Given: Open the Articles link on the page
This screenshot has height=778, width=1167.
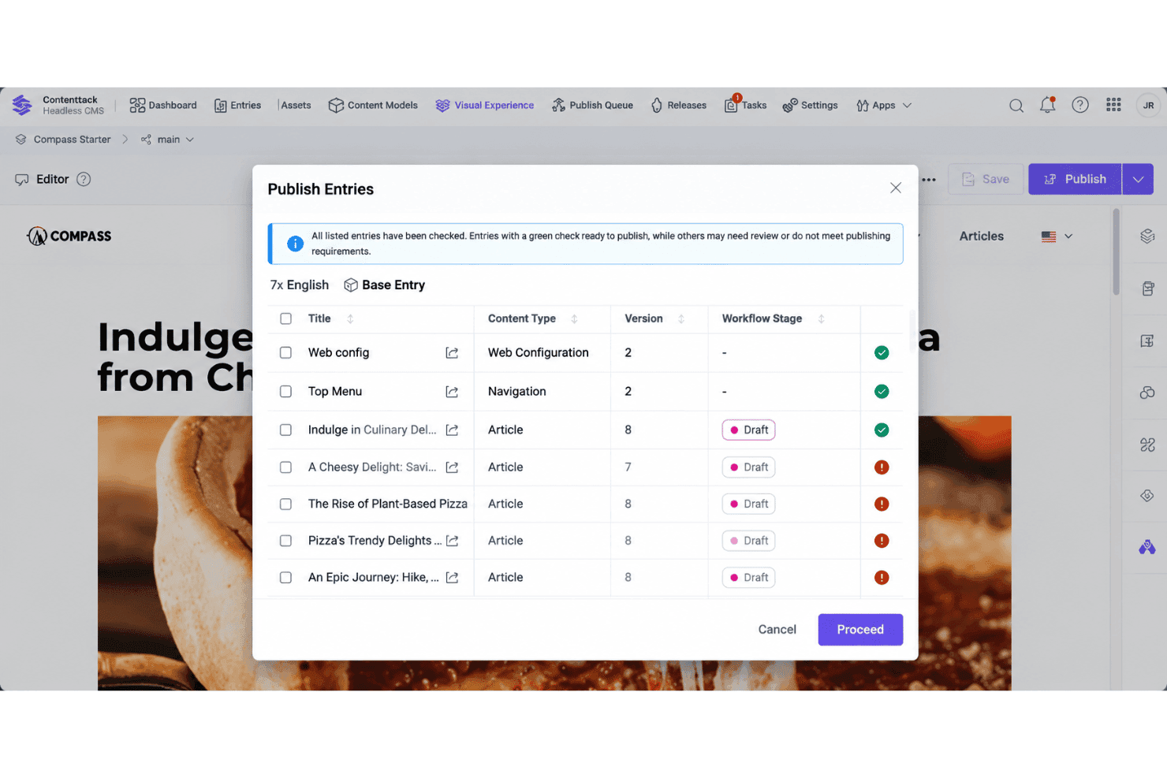Looking at the screenshot, I should tap(981, 236).
